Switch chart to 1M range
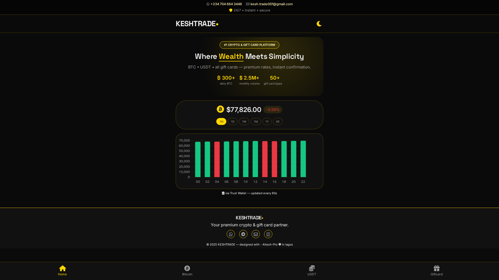This screenshot has width=499, height=280. point(256,122)
